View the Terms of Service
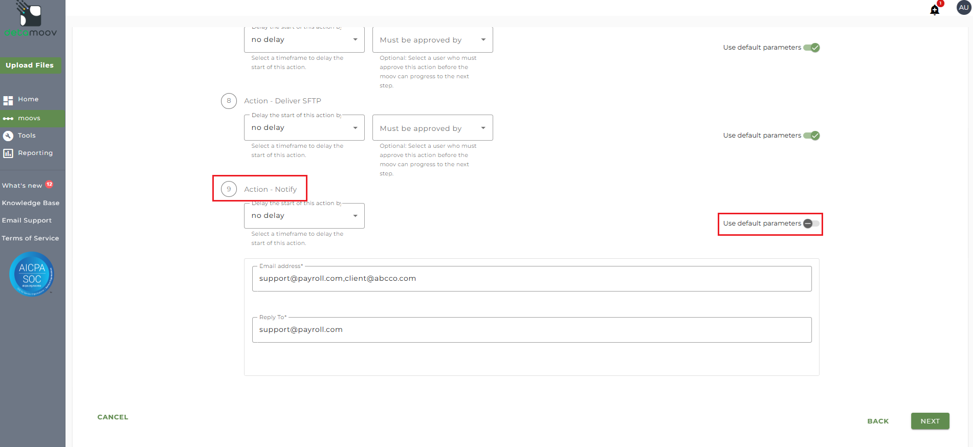973x447 pixels. tap(30, 238)
